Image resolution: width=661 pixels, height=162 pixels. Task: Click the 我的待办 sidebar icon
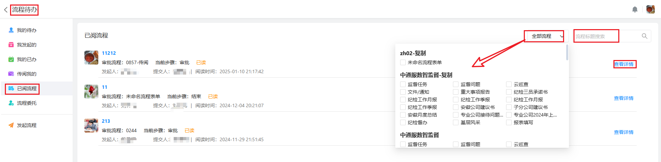(x=11, y=30)
